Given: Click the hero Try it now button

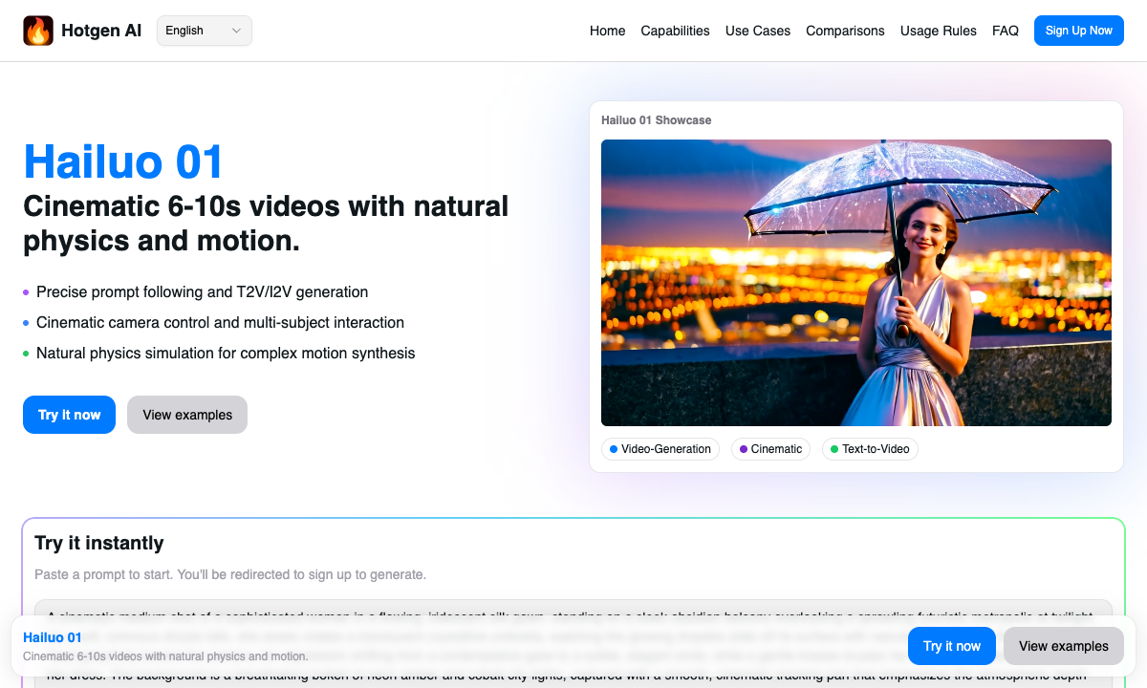Looking at the screenshot, I should [x=69, y=415].
